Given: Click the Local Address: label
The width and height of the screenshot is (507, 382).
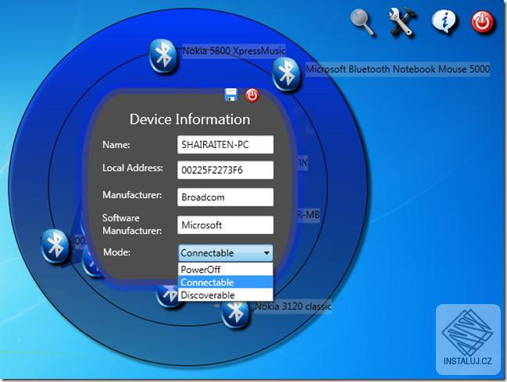Looking at the screenshot, I should tap(133, 168).
